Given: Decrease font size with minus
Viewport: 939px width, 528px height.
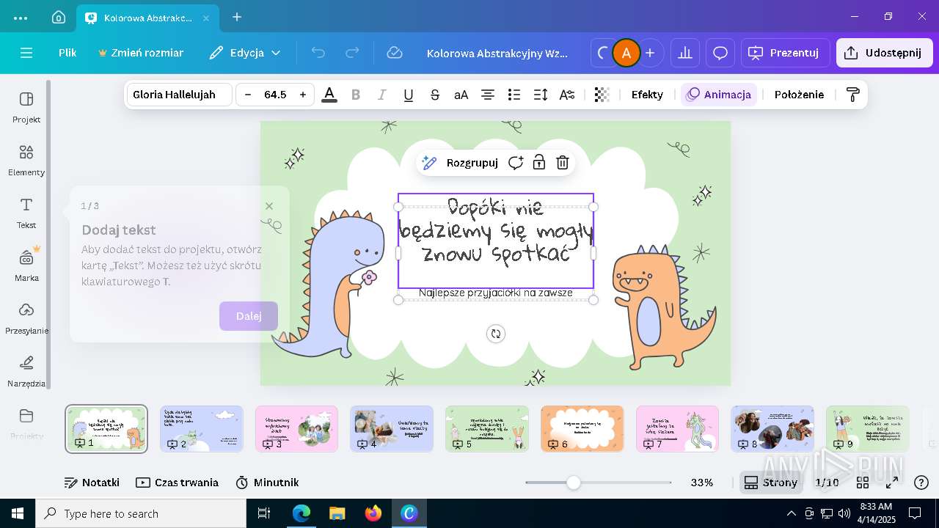Looking at the screenshot, I should [248, 95].
